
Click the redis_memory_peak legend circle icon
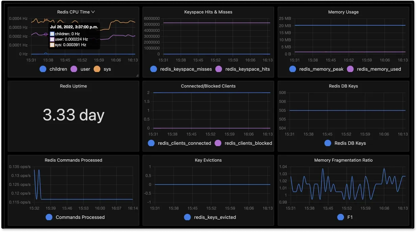pyautogui.click(x=292, y=69)
